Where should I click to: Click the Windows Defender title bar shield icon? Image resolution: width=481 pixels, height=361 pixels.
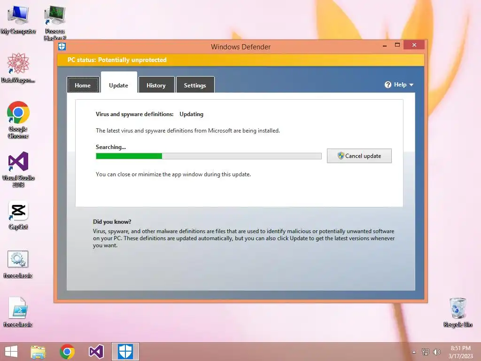point(62,47)
